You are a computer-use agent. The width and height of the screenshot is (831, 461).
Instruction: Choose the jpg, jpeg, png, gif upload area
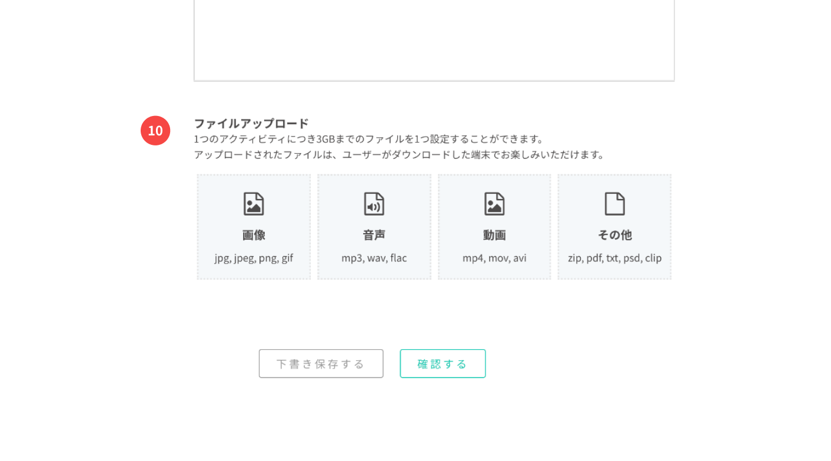[254, 258]
